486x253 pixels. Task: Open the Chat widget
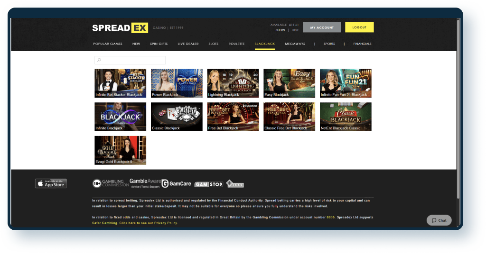(439, 220)
